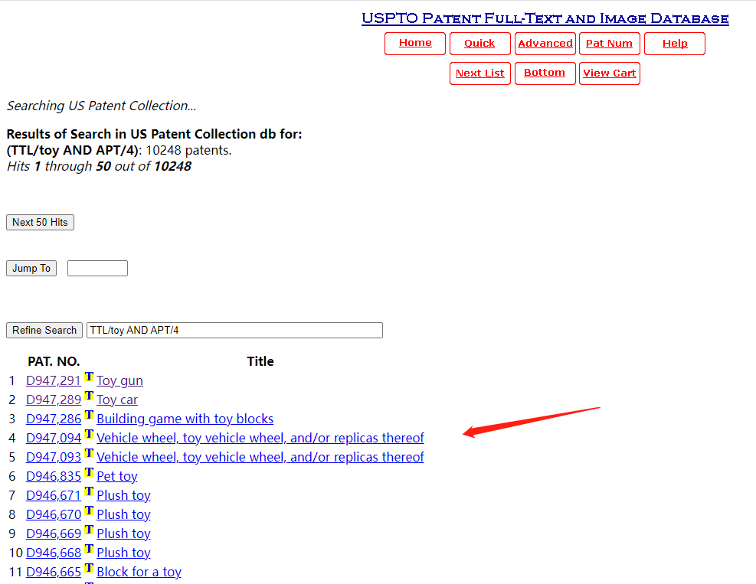Go to Advanced search
This screenshot has height=584, width=756.
tap(545, 44)
